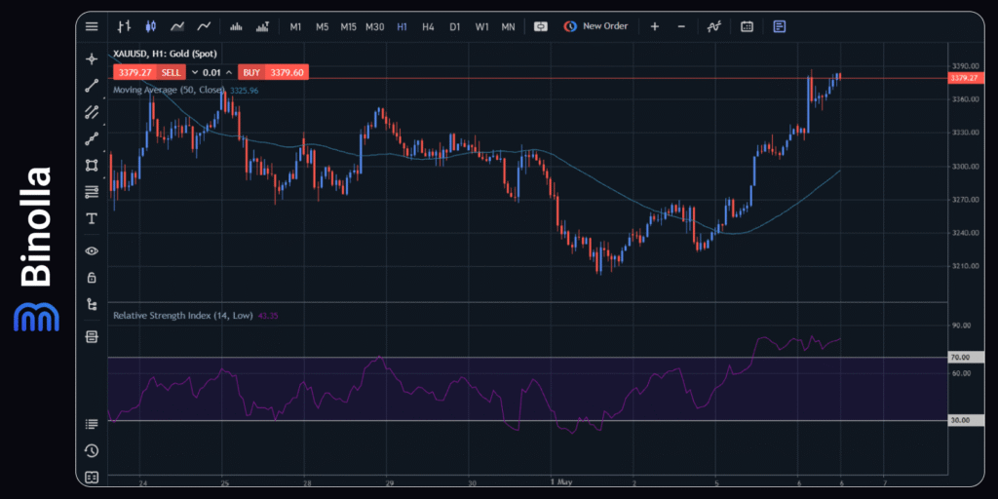The width and height of the screenshot is (998, 499).
Task: Select the candlestick chart type
Action: 150,26
